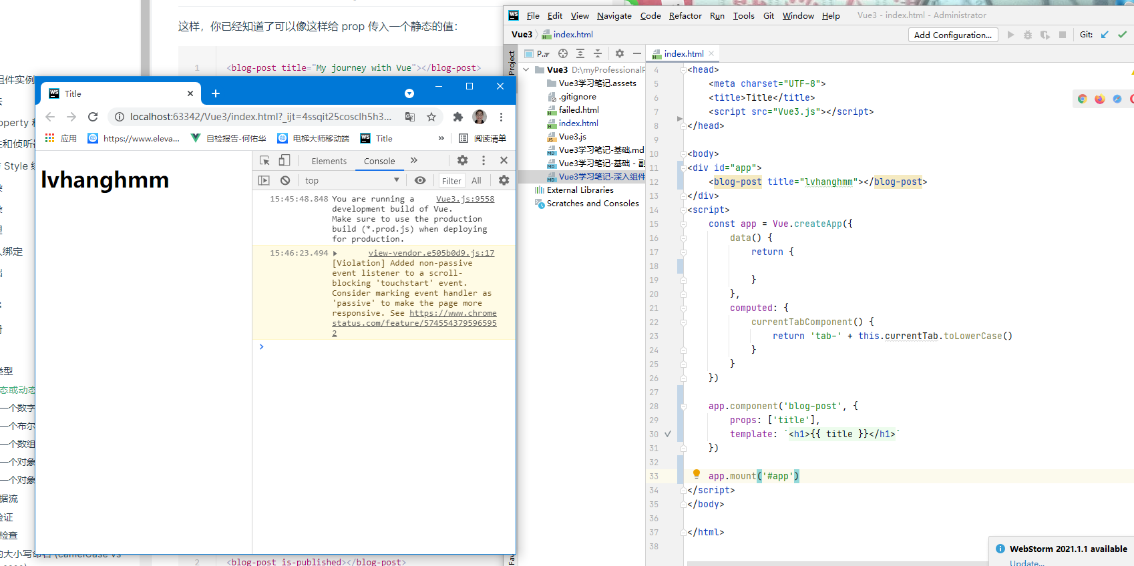This screenshot has width=1134, height=566.
Task: Click the select opened file locate icon
Action: [563, 53]
